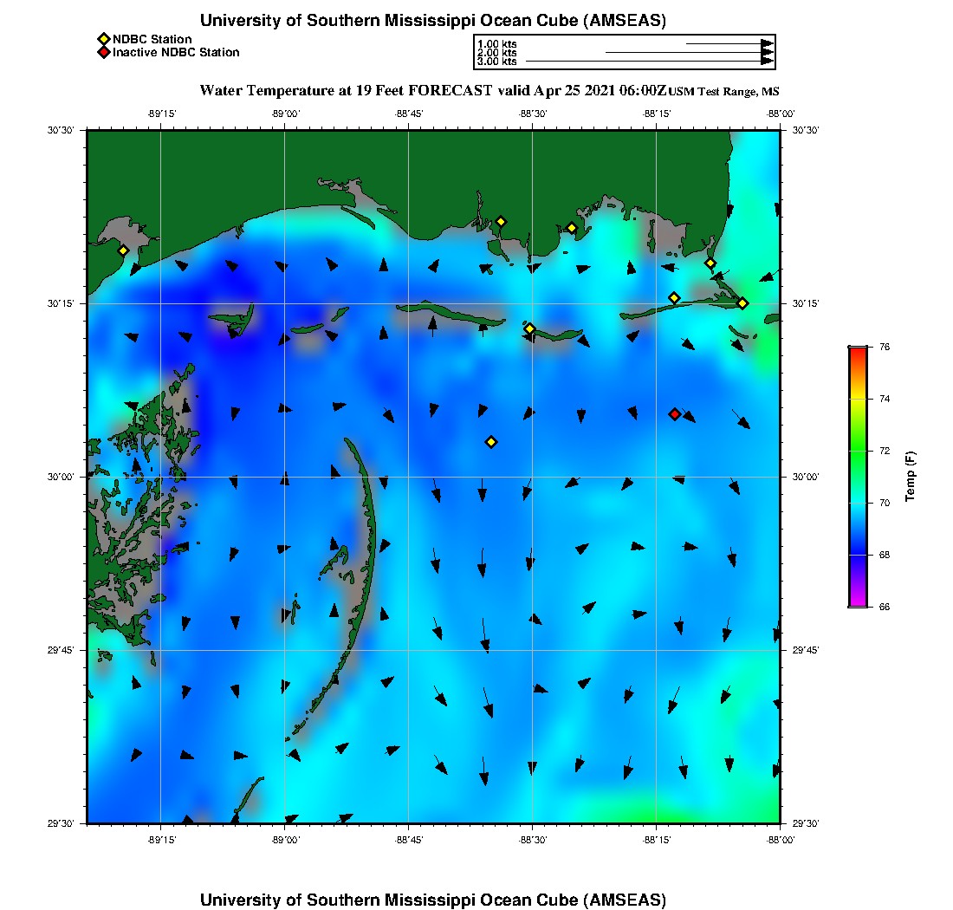This screenshot has width=953, height=910.
Task: Click the northernmost yellow NDBC station marker
Action: pyautogui.click(x=501, y=221)
